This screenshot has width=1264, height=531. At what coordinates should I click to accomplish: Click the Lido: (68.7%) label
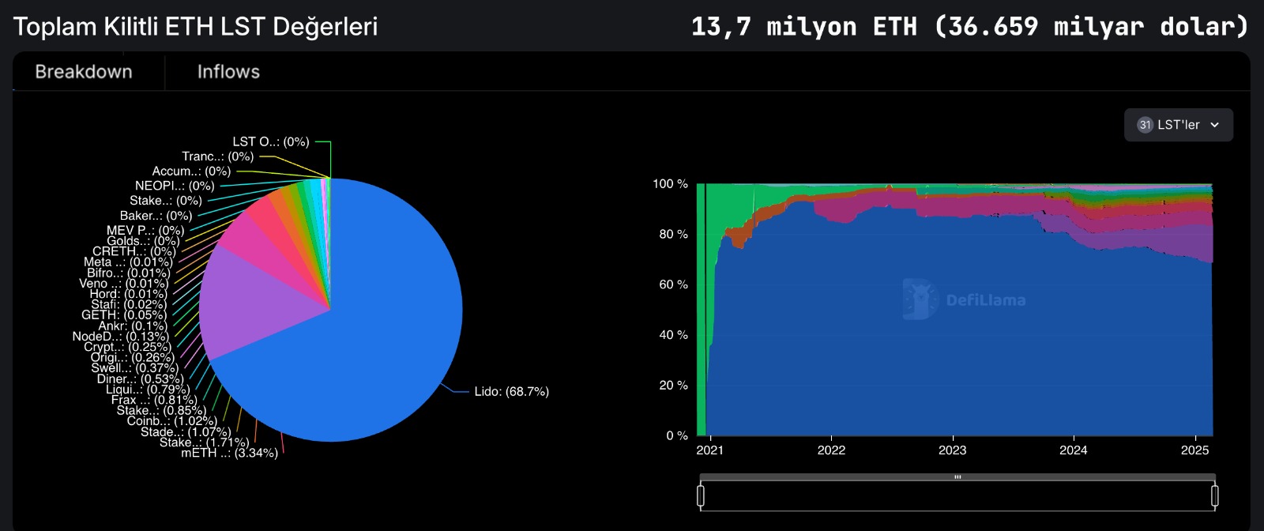tap(511, 392)
